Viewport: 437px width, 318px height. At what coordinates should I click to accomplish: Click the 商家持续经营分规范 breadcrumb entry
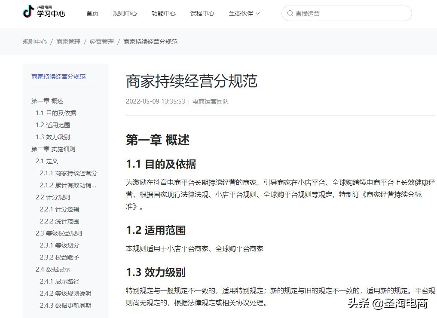click(x=150, y=42)
